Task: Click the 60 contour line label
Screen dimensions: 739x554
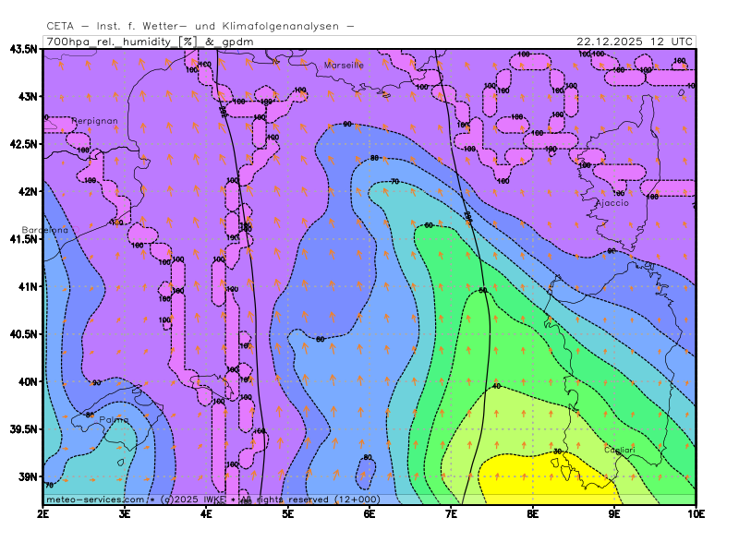Action: click(x=429, y=225)
